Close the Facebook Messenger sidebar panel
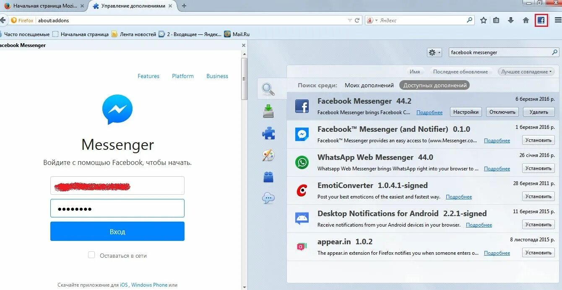The image size is (562, 290). click(x=243, y=45)
